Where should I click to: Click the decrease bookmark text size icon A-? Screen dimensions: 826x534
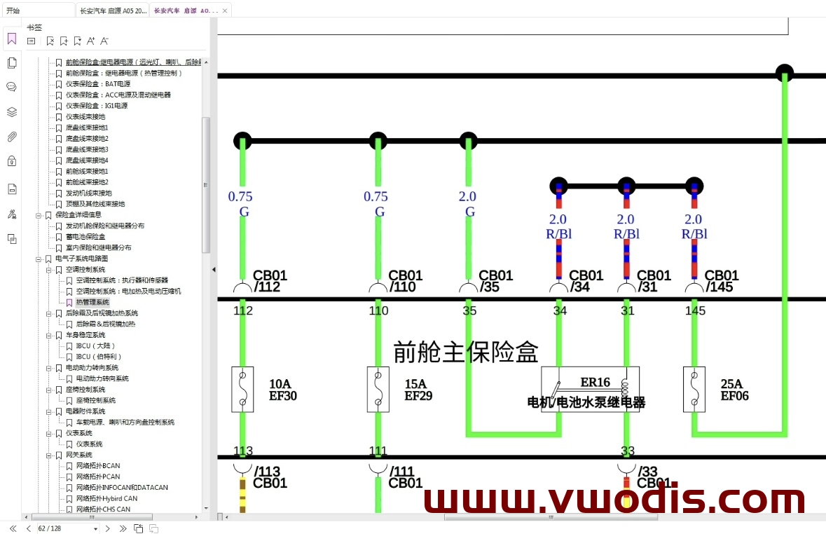104,41
